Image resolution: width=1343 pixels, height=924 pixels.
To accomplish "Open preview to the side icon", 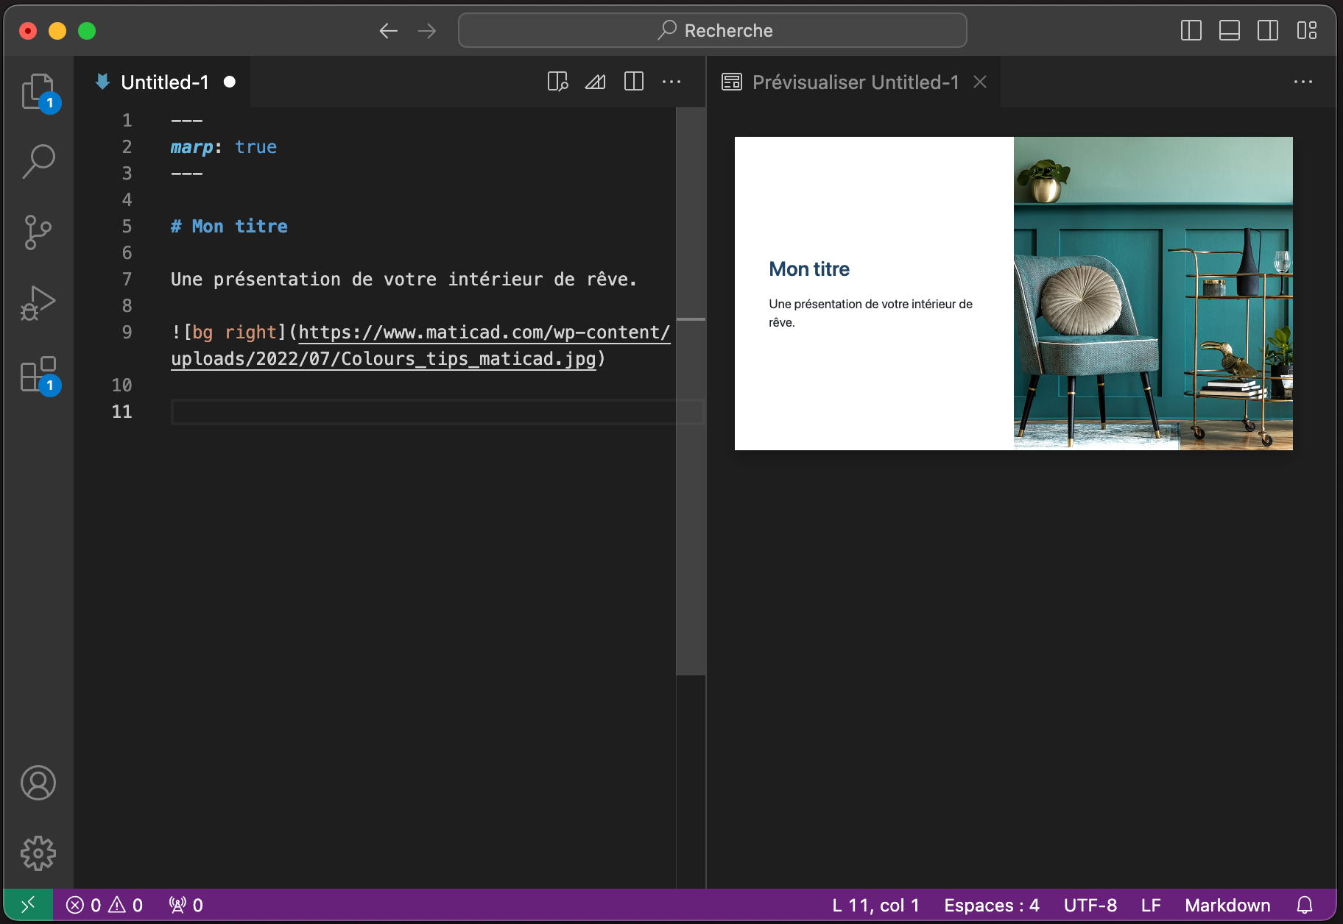I will coord(558,82).
